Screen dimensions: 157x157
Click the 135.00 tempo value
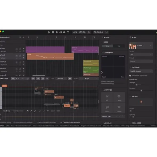(82, 32)
